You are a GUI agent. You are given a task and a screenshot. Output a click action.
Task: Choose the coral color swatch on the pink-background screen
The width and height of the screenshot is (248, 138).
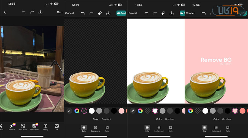(242, 111)
